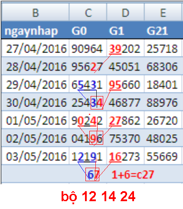Viewport: 183px width, 209px height.
Task: Click the boxed 67 result cell
Action: click(x=92, y=174)
